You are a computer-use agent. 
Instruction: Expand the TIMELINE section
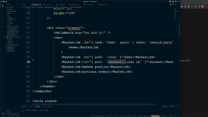coord(9,112)
